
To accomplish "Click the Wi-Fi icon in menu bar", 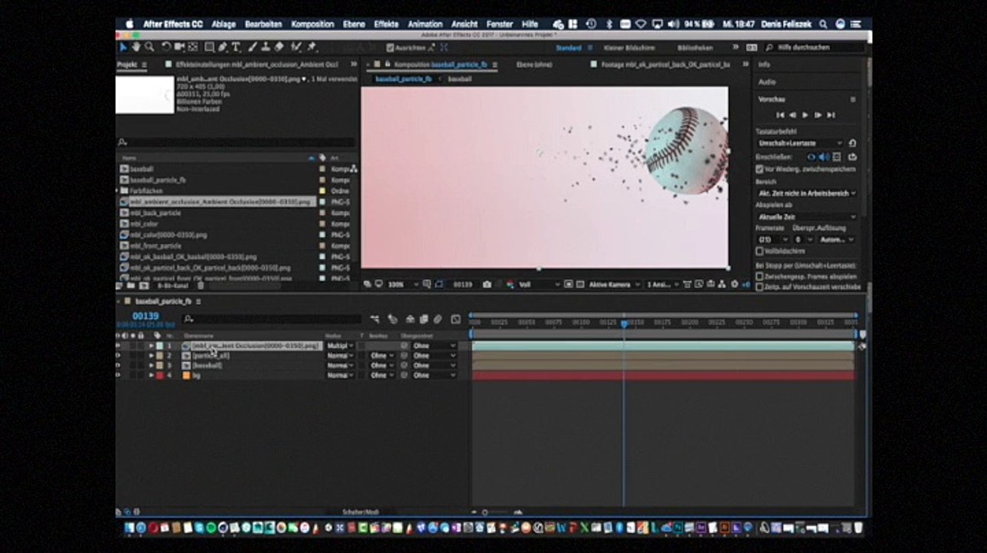I will click(x=639, y=25).
